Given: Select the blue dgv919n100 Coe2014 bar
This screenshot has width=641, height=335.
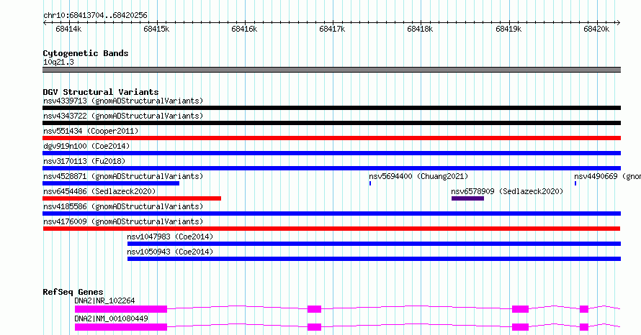Looking at the screenshot, I should [x=331, y=153].
